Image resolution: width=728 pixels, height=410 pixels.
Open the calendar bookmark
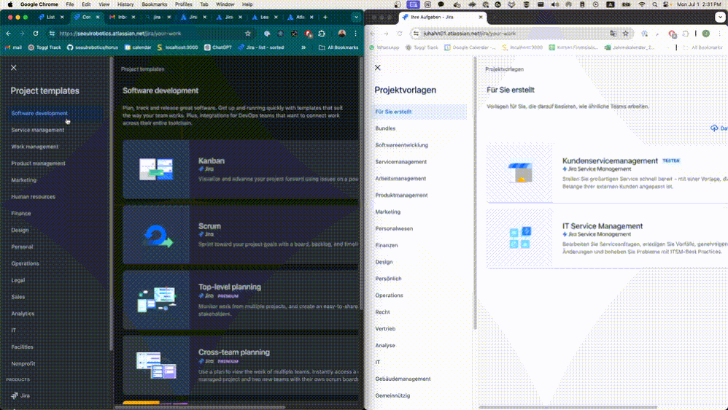coord(137,47)
